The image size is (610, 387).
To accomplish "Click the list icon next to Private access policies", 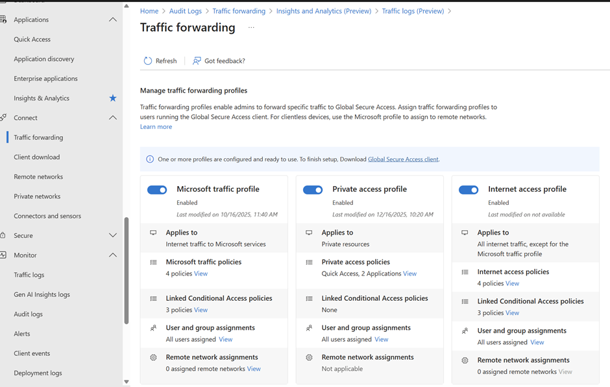I will pos(309,263).
